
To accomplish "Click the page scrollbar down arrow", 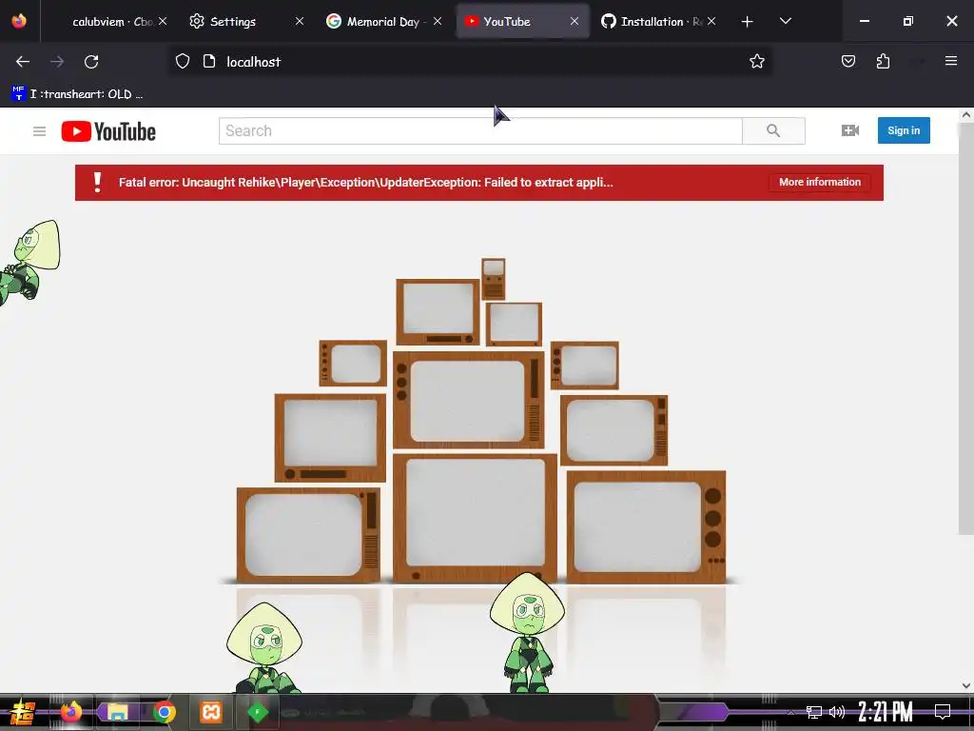I will 966,685.
